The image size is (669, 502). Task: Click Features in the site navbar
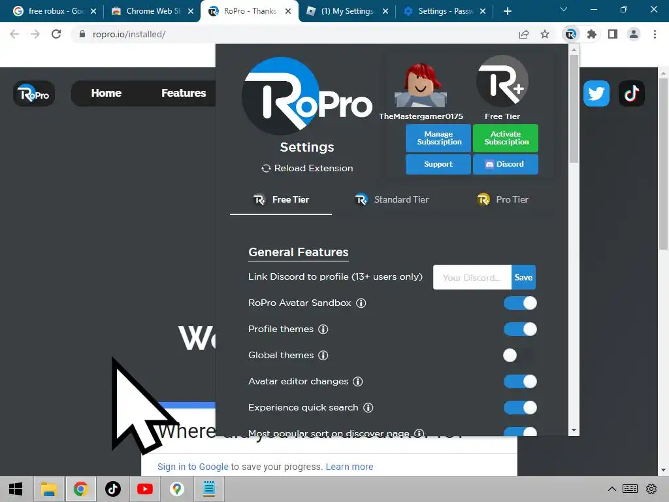(x=184, y=93)
